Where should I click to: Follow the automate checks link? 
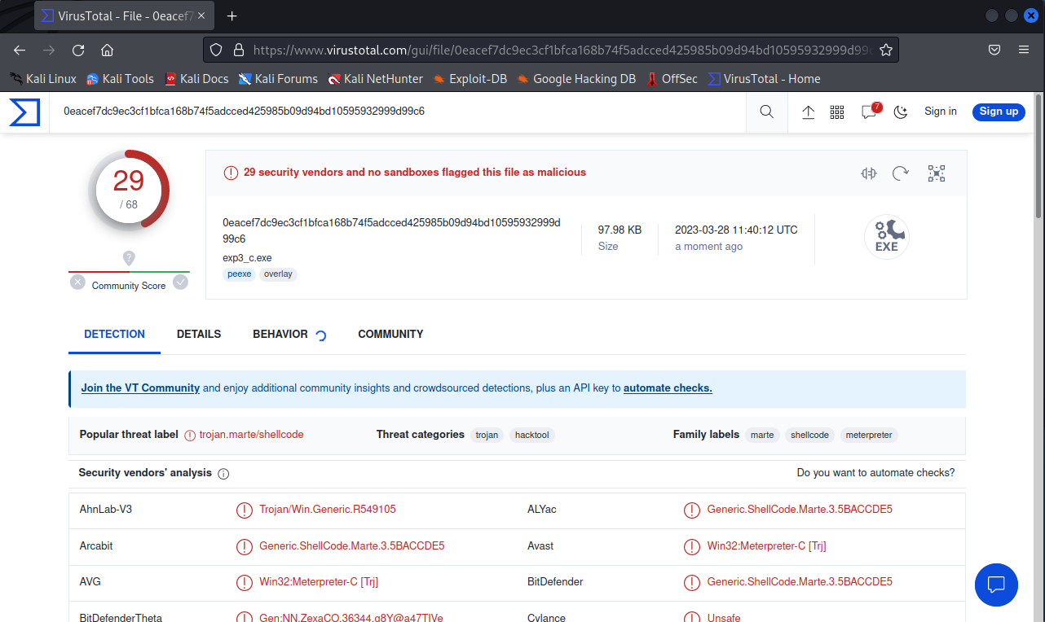click(668, 388)
